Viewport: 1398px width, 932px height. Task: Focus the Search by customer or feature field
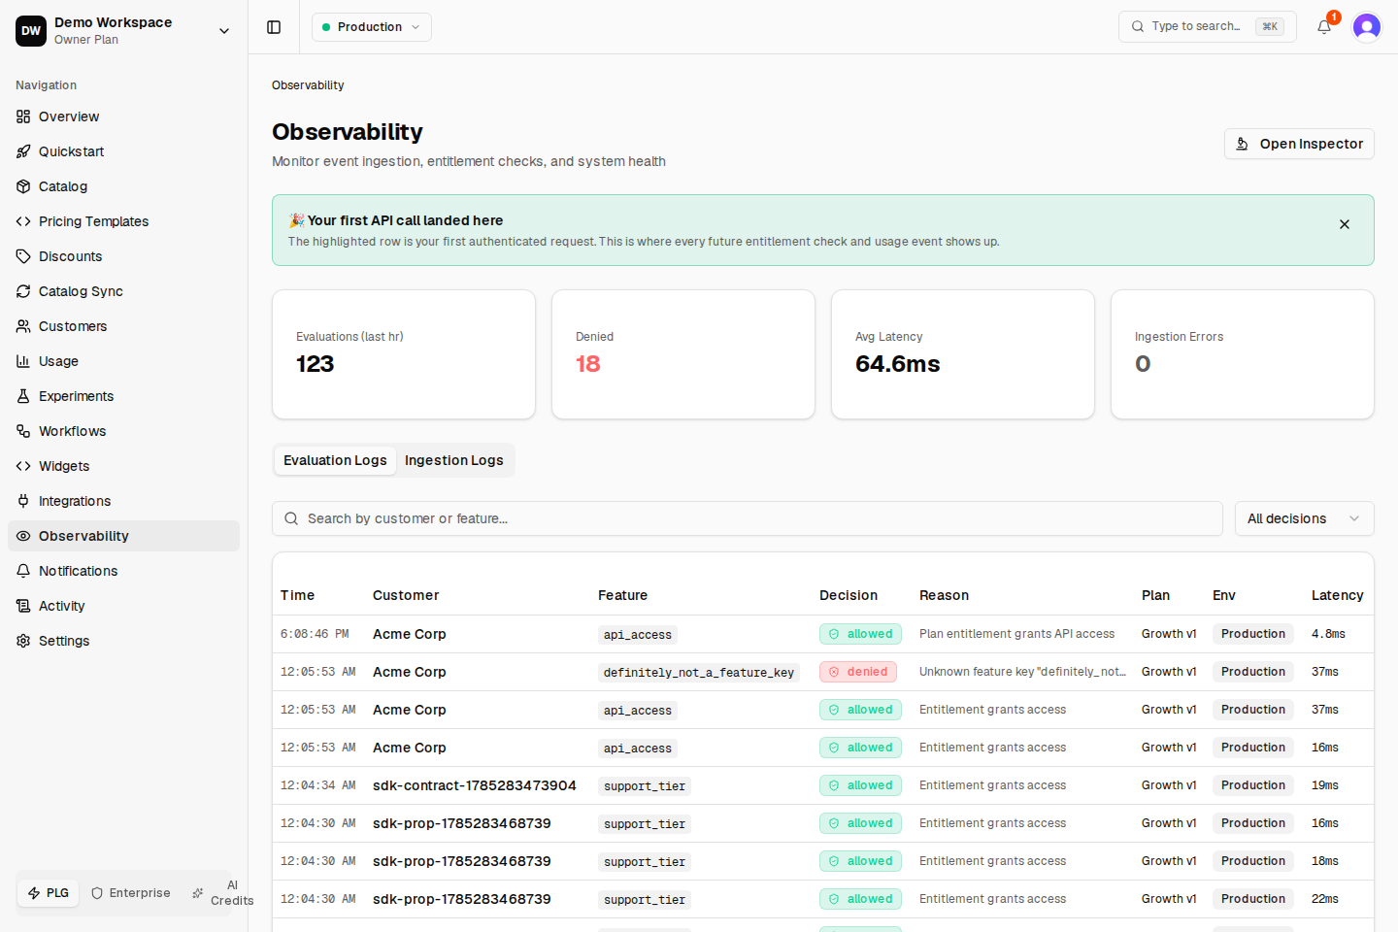748,518
